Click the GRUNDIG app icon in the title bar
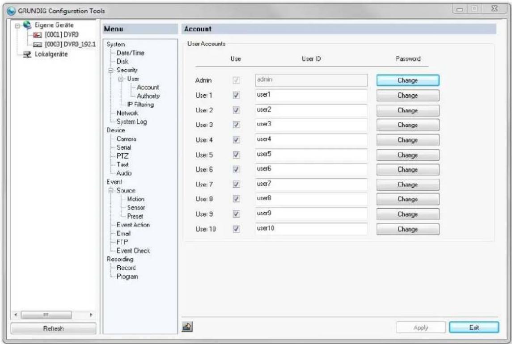The image size is (512, 344). pyautogui.click(x=11, y=11)
